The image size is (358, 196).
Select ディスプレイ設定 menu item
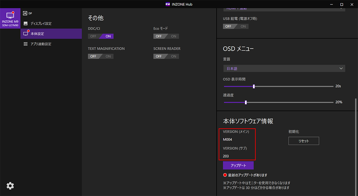coord(41,23)
